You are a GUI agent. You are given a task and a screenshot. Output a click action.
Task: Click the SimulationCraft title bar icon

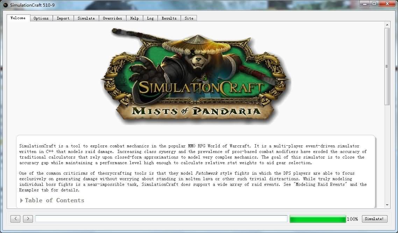(5, 5)
